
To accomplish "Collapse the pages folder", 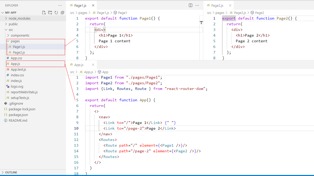I will click(15, 41).
